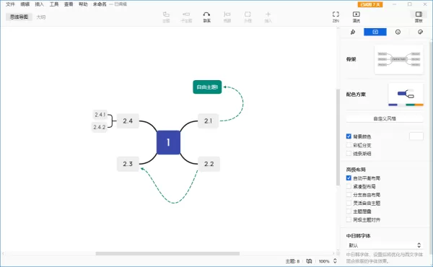This screenshot has width=433, height=267.
Task: Select the 2.4.1 subtopic node
Action: tap(100, 114)
